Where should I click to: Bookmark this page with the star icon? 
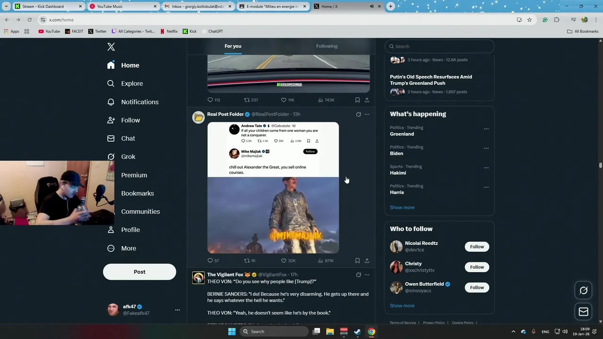530,20
